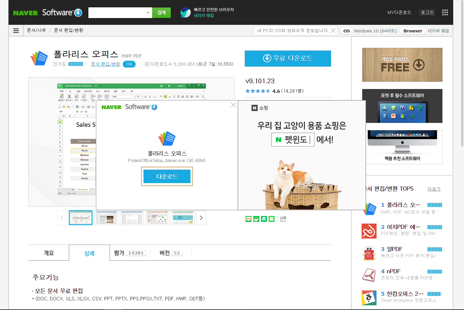
Task: Open MY다운로드 link
Action: point(399,12)
